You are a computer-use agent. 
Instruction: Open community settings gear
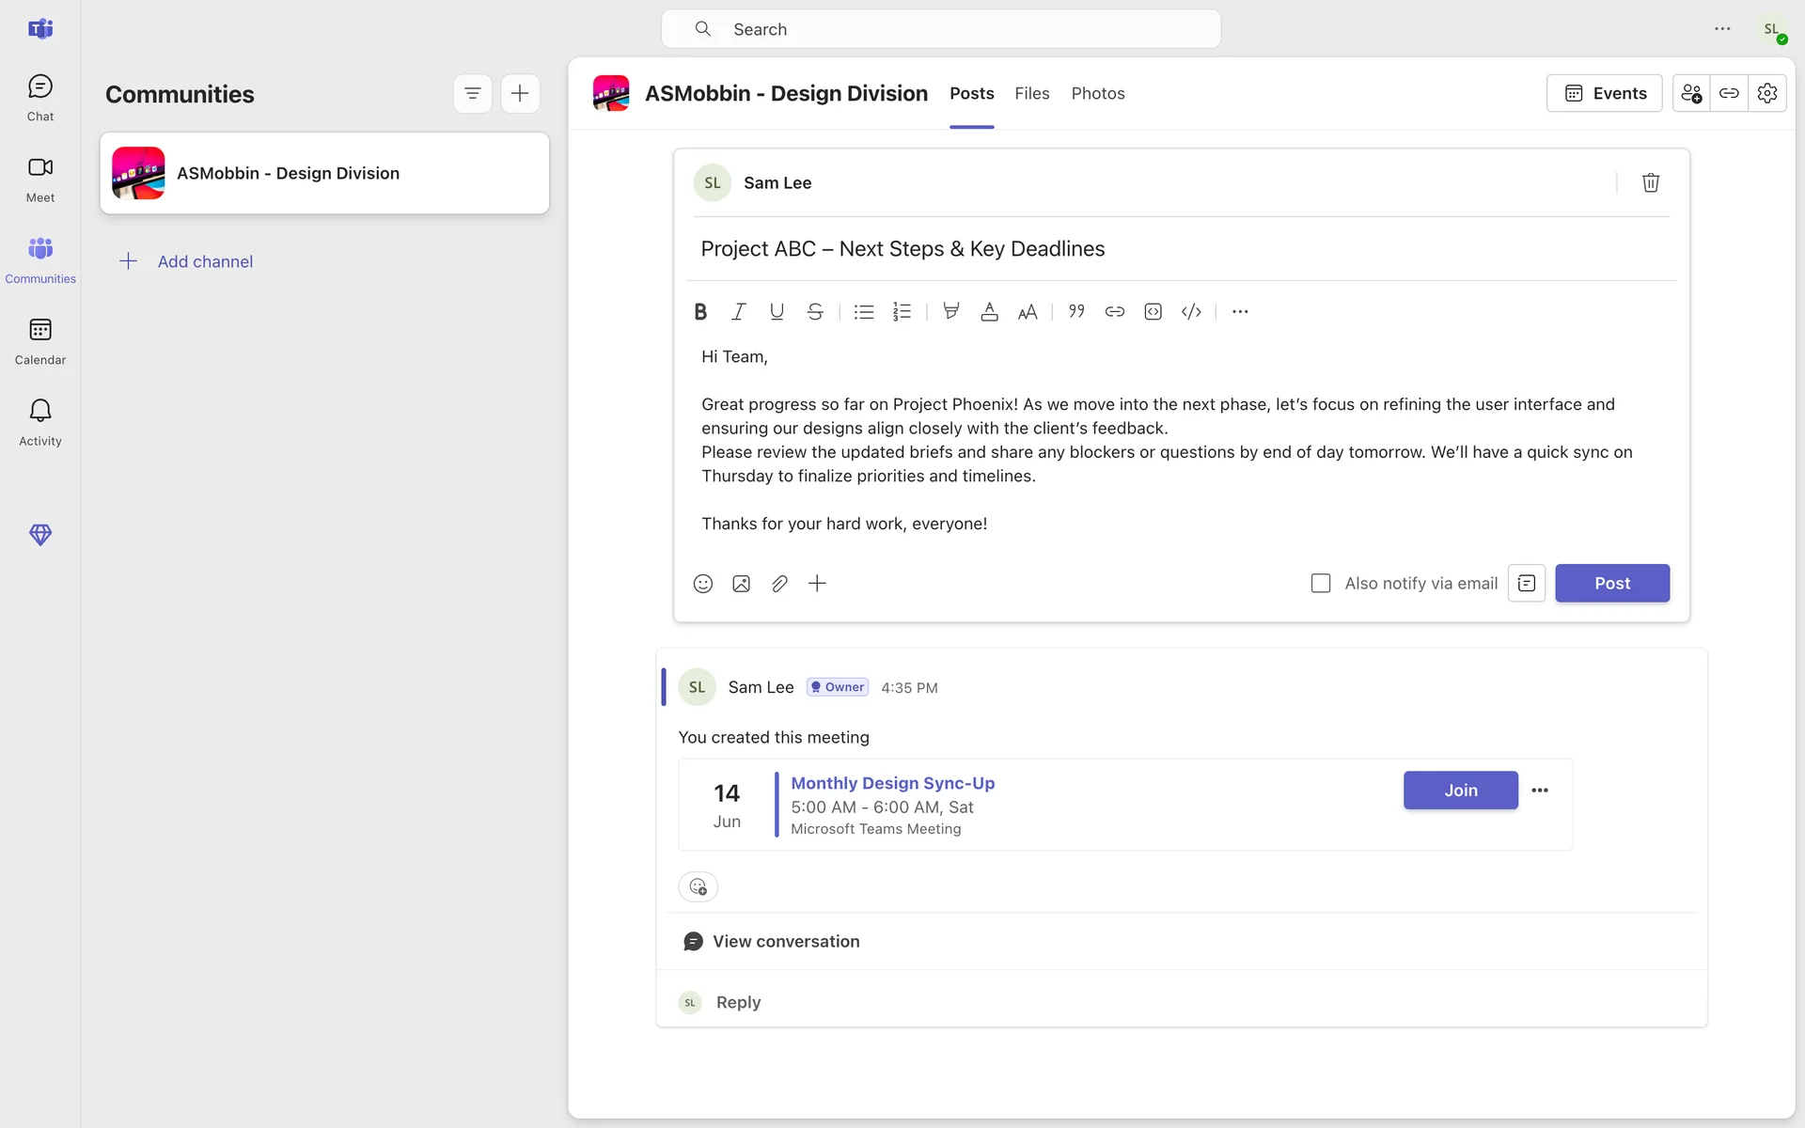[1766, 93]
